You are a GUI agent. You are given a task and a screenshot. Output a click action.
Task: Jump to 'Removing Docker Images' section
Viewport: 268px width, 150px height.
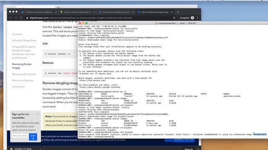pos(22,66)
